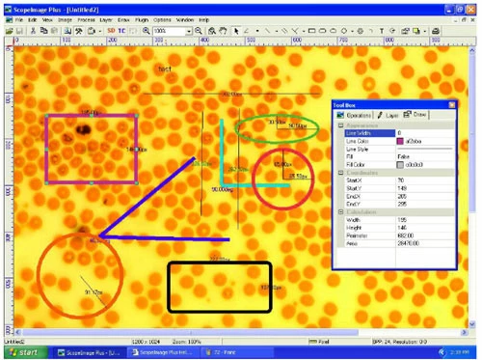
Task: Click the magenta Line Color swatch
Action: click(x=400, y=141)
